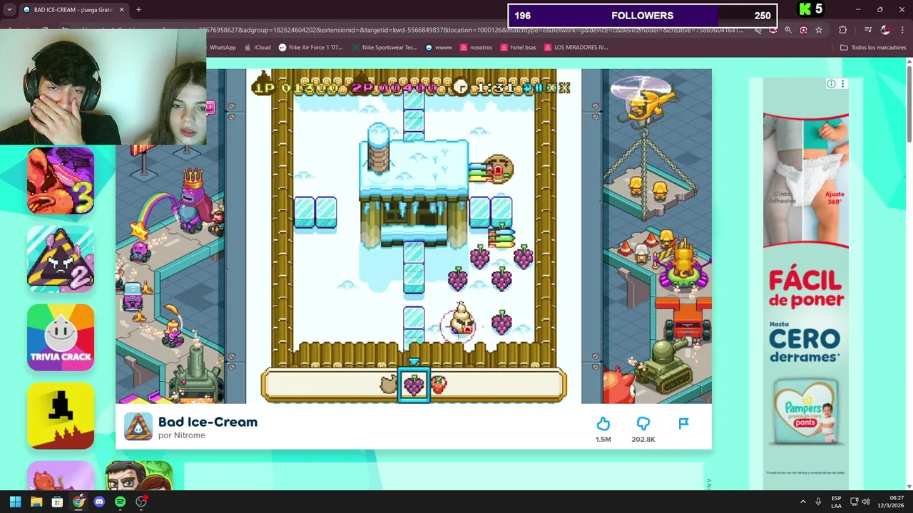The width and height of the screenshot is (913, 513).
Task: Expand the tab search dropdown arrow
Action: click(x=9, y=10)
